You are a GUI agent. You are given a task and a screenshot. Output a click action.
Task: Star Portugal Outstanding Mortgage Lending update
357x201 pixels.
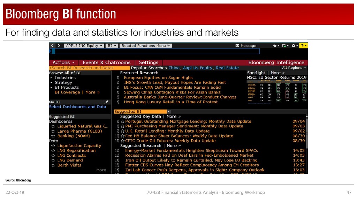122,121
